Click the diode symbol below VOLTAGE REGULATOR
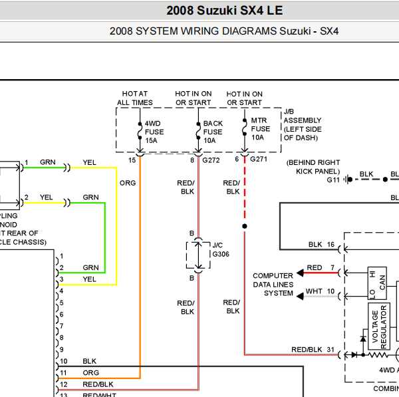This screenshot has height=397, width=399. [363, 339]
